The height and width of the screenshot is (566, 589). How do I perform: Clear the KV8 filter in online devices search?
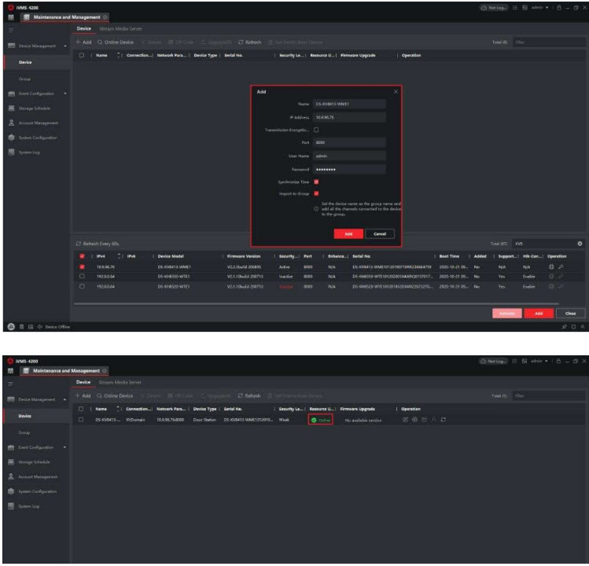click(580, 244)
